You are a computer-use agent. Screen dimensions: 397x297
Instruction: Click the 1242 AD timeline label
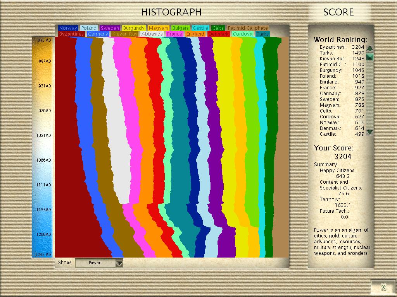coord(43,254)
